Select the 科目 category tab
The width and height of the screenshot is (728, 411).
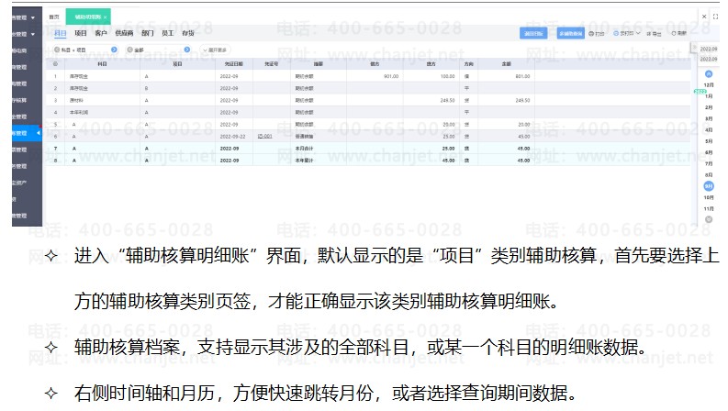pos(61,33)
